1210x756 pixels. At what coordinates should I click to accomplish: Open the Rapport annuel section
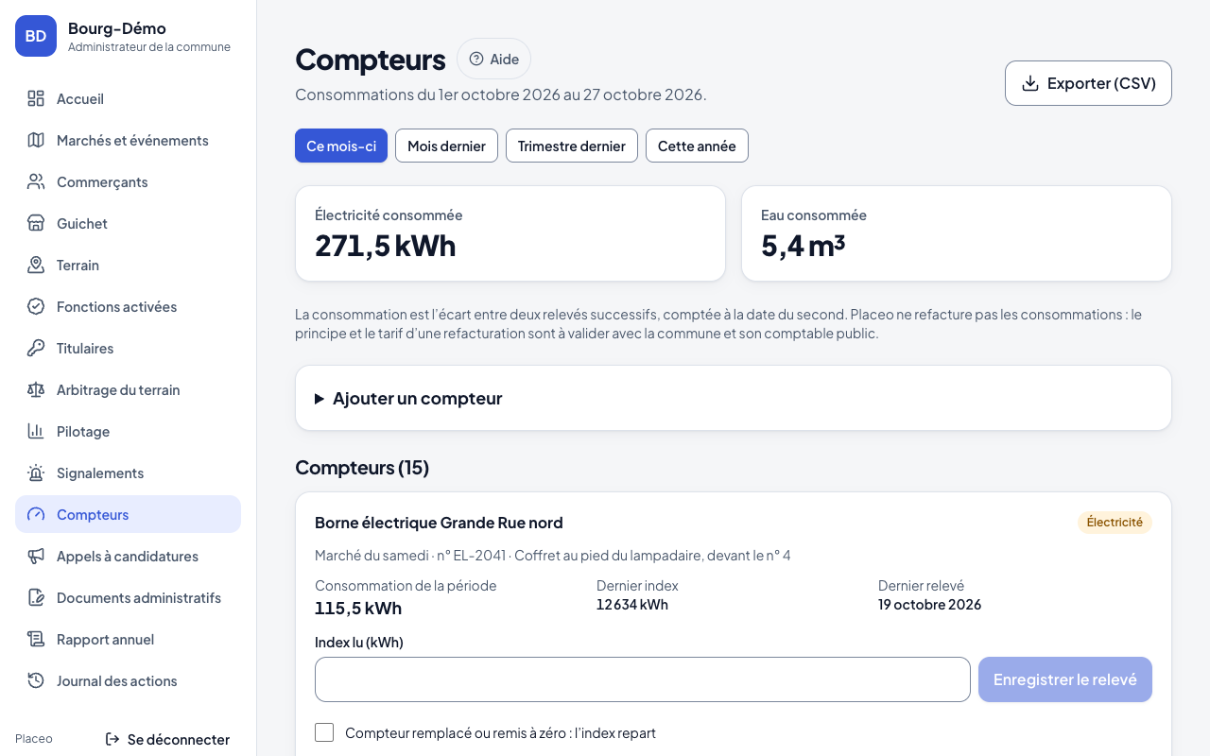(129, 640)
